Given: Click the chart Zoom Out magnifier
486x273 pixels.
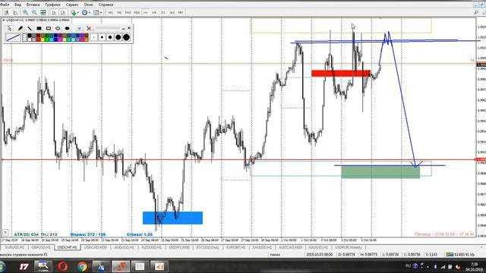Looking at the screenshot, I should coord(34,12).
